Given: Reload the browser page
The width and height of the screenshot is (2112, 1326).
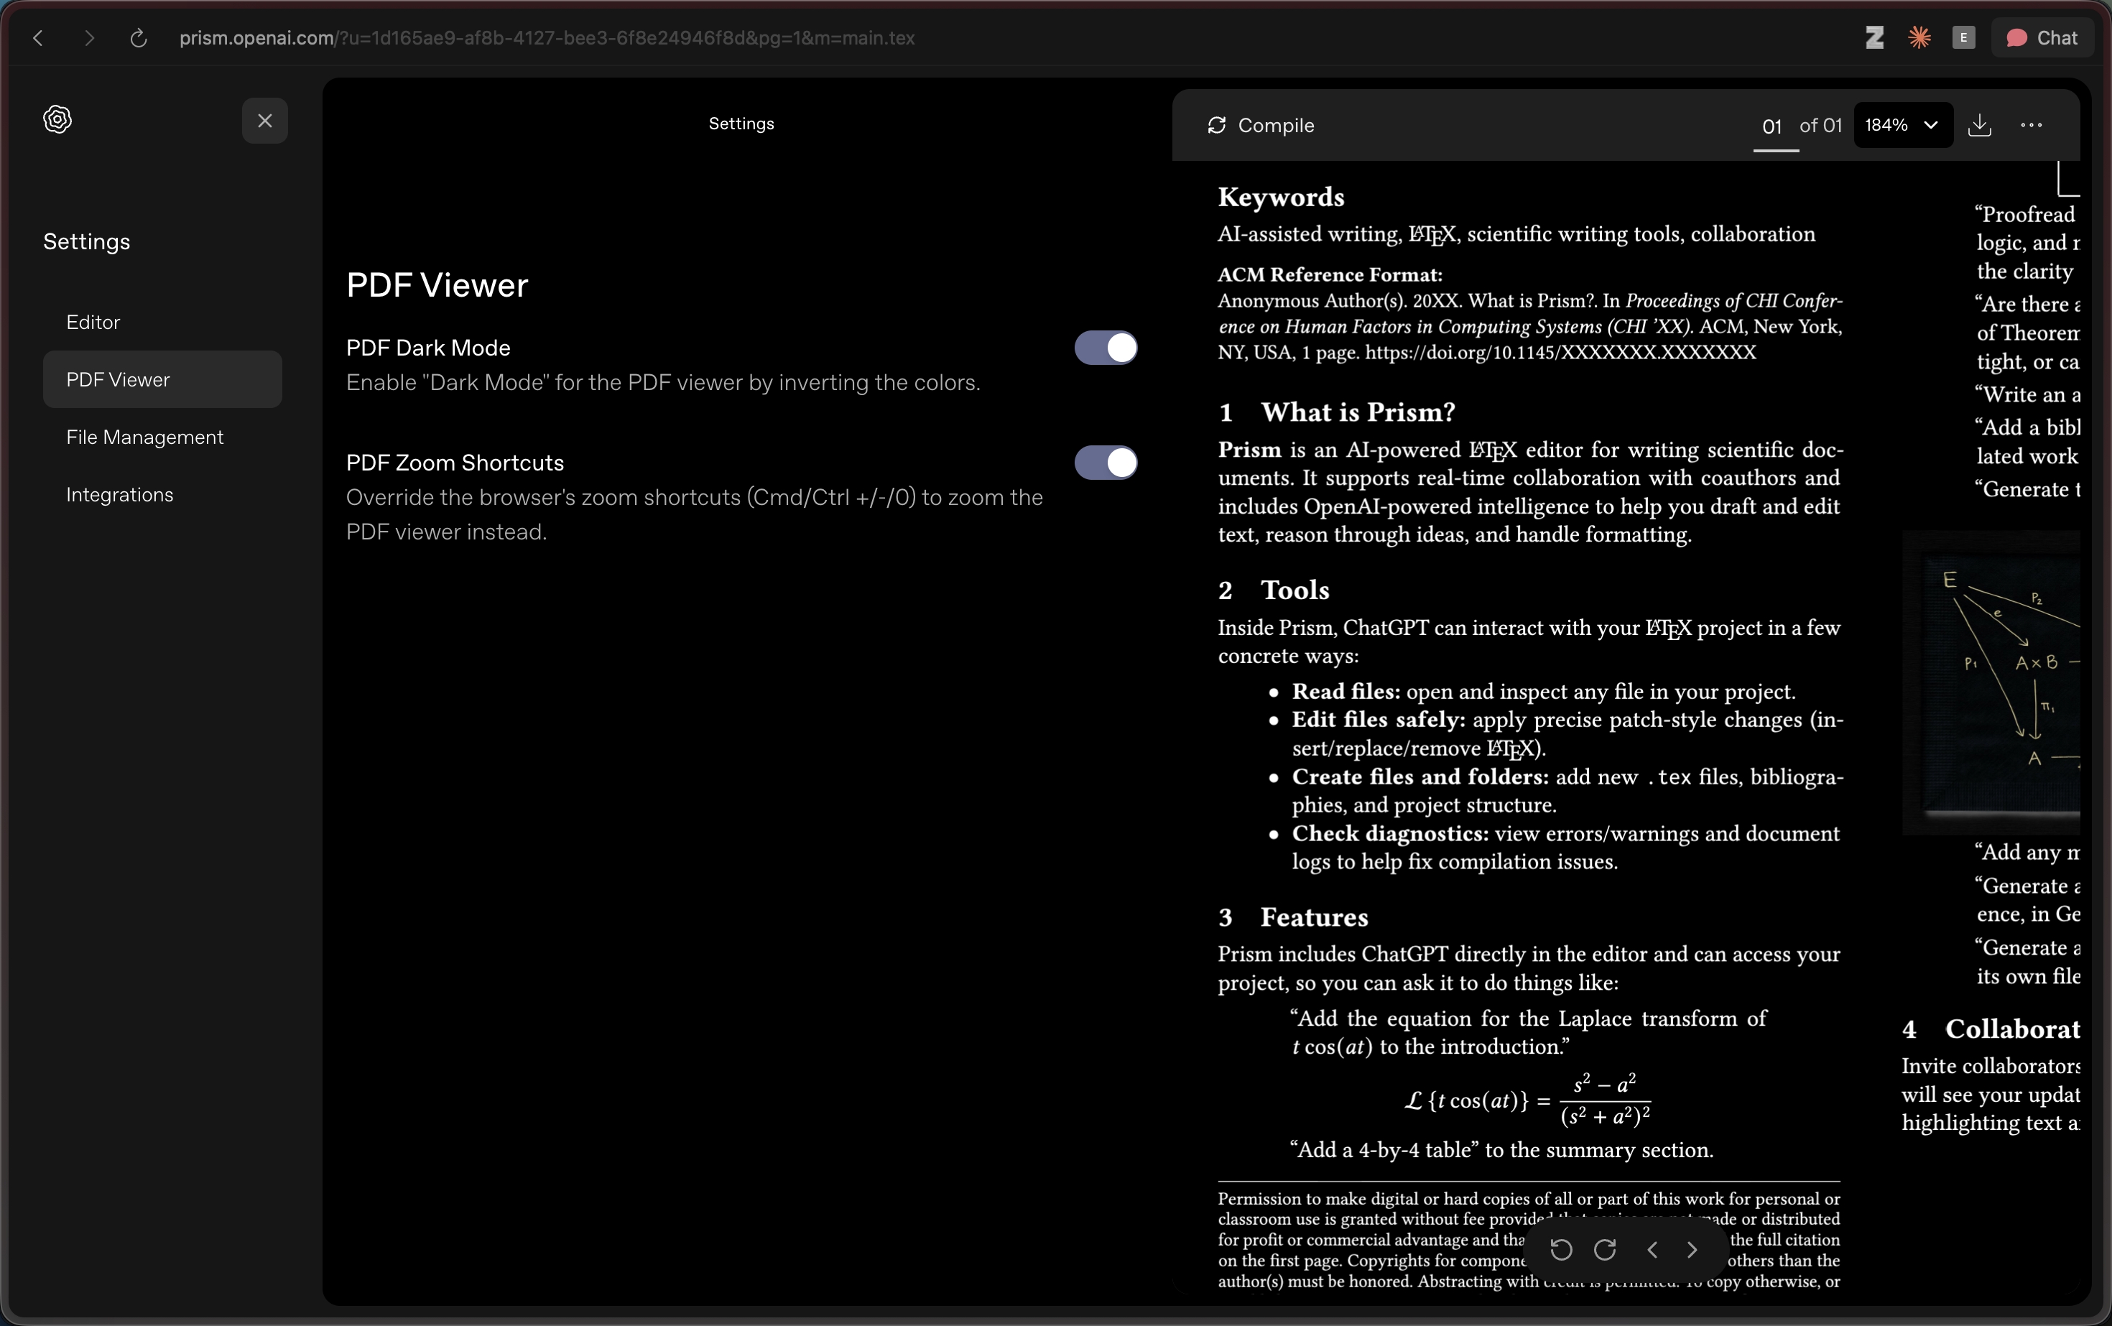Looking at the screenshot, I should pyautogui.click(x=138, y=37).
